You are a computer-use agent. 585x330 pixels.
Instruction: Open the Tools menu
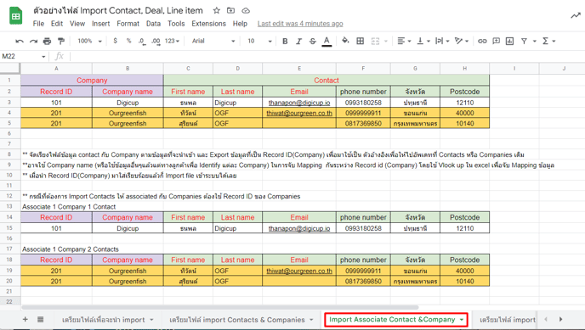tap(176, 24)
